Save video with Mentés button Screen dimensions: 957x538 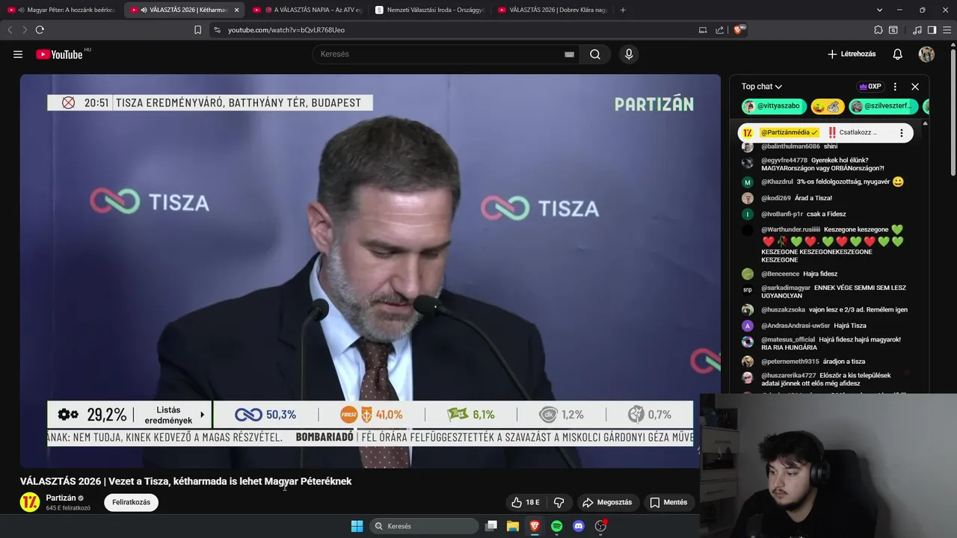[668, 502]
